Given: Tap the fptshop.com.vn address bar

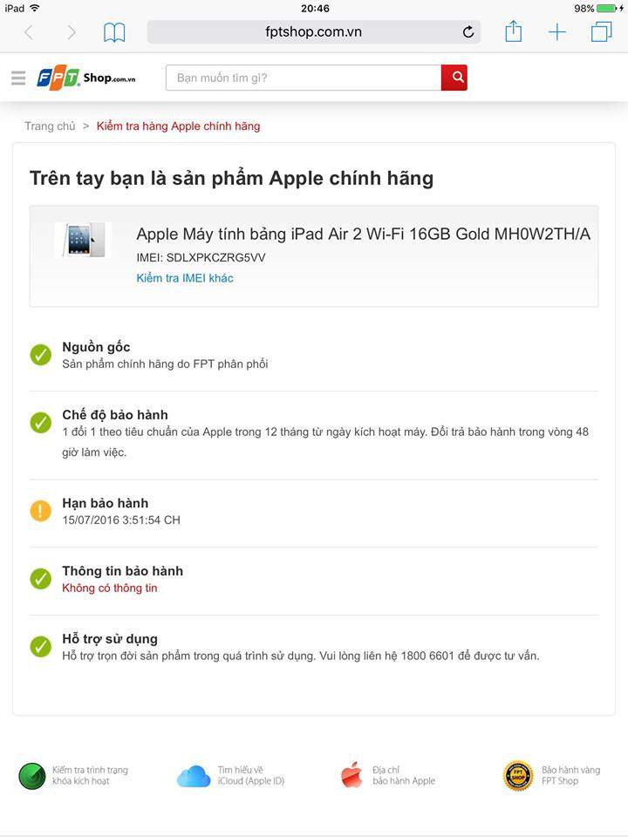Looking at the screenshot, I should click(x=314, y=32).
